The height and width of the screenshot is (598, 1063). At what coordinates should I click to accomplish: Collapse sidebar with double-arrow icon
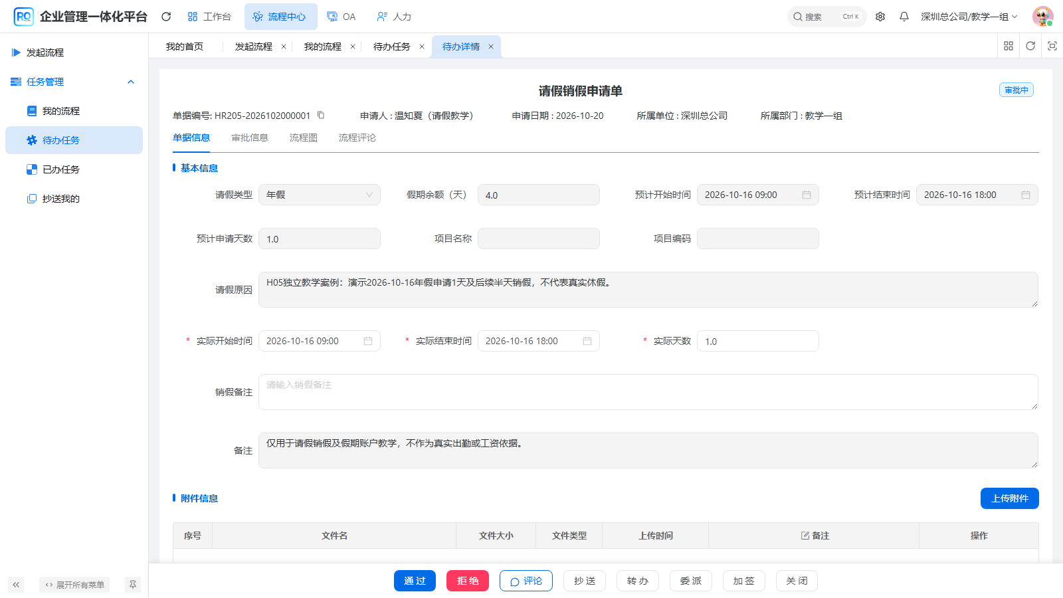pyautogui.click(x=16, y=585)
